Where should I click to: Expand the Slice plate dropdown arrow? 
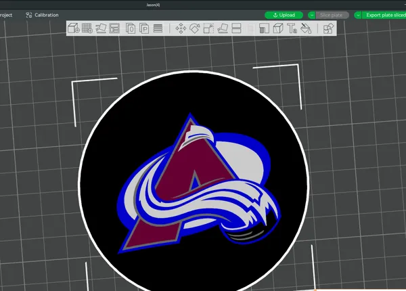tap(312, 15)
